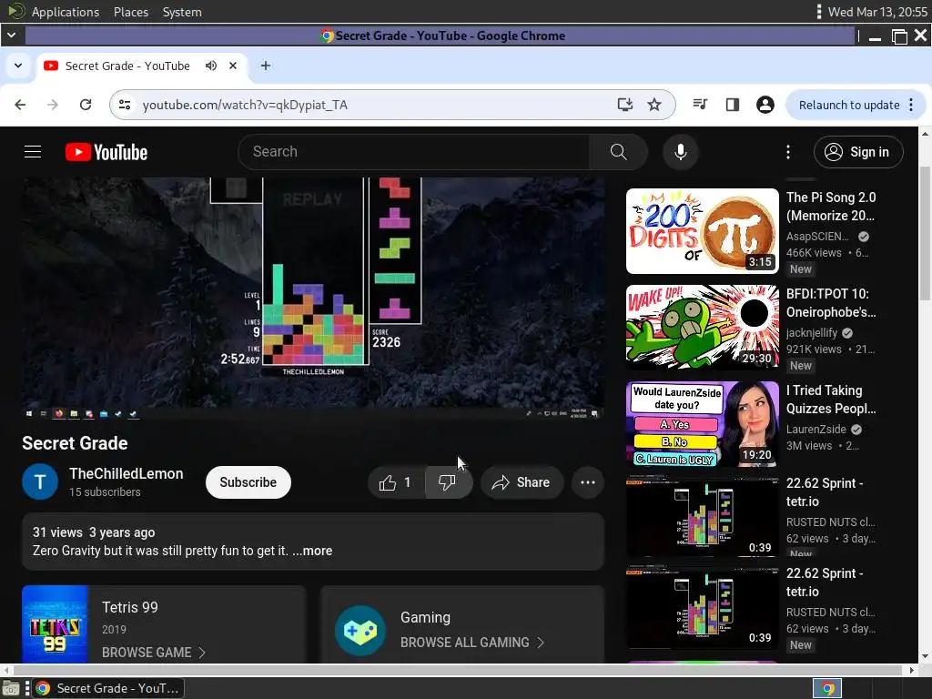Open tab search dropdown arrow
The image size is (932, 699).
18,66
